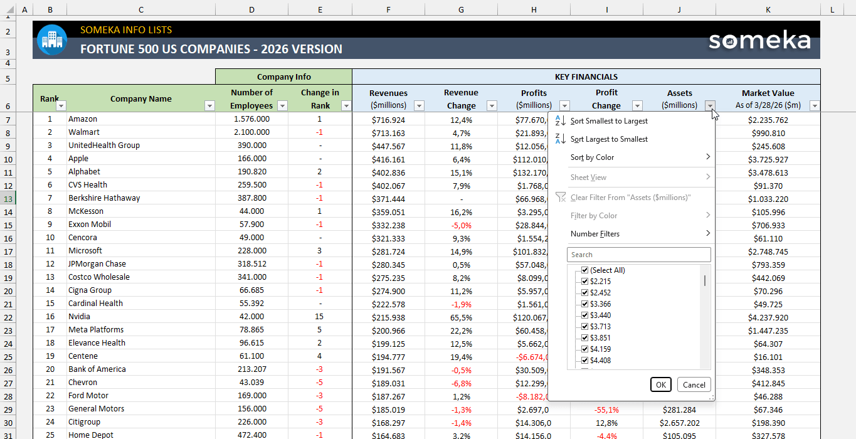Open the Profit Change filter dropdown
Viewport: 856px width, 439px height.
point(637,106)
